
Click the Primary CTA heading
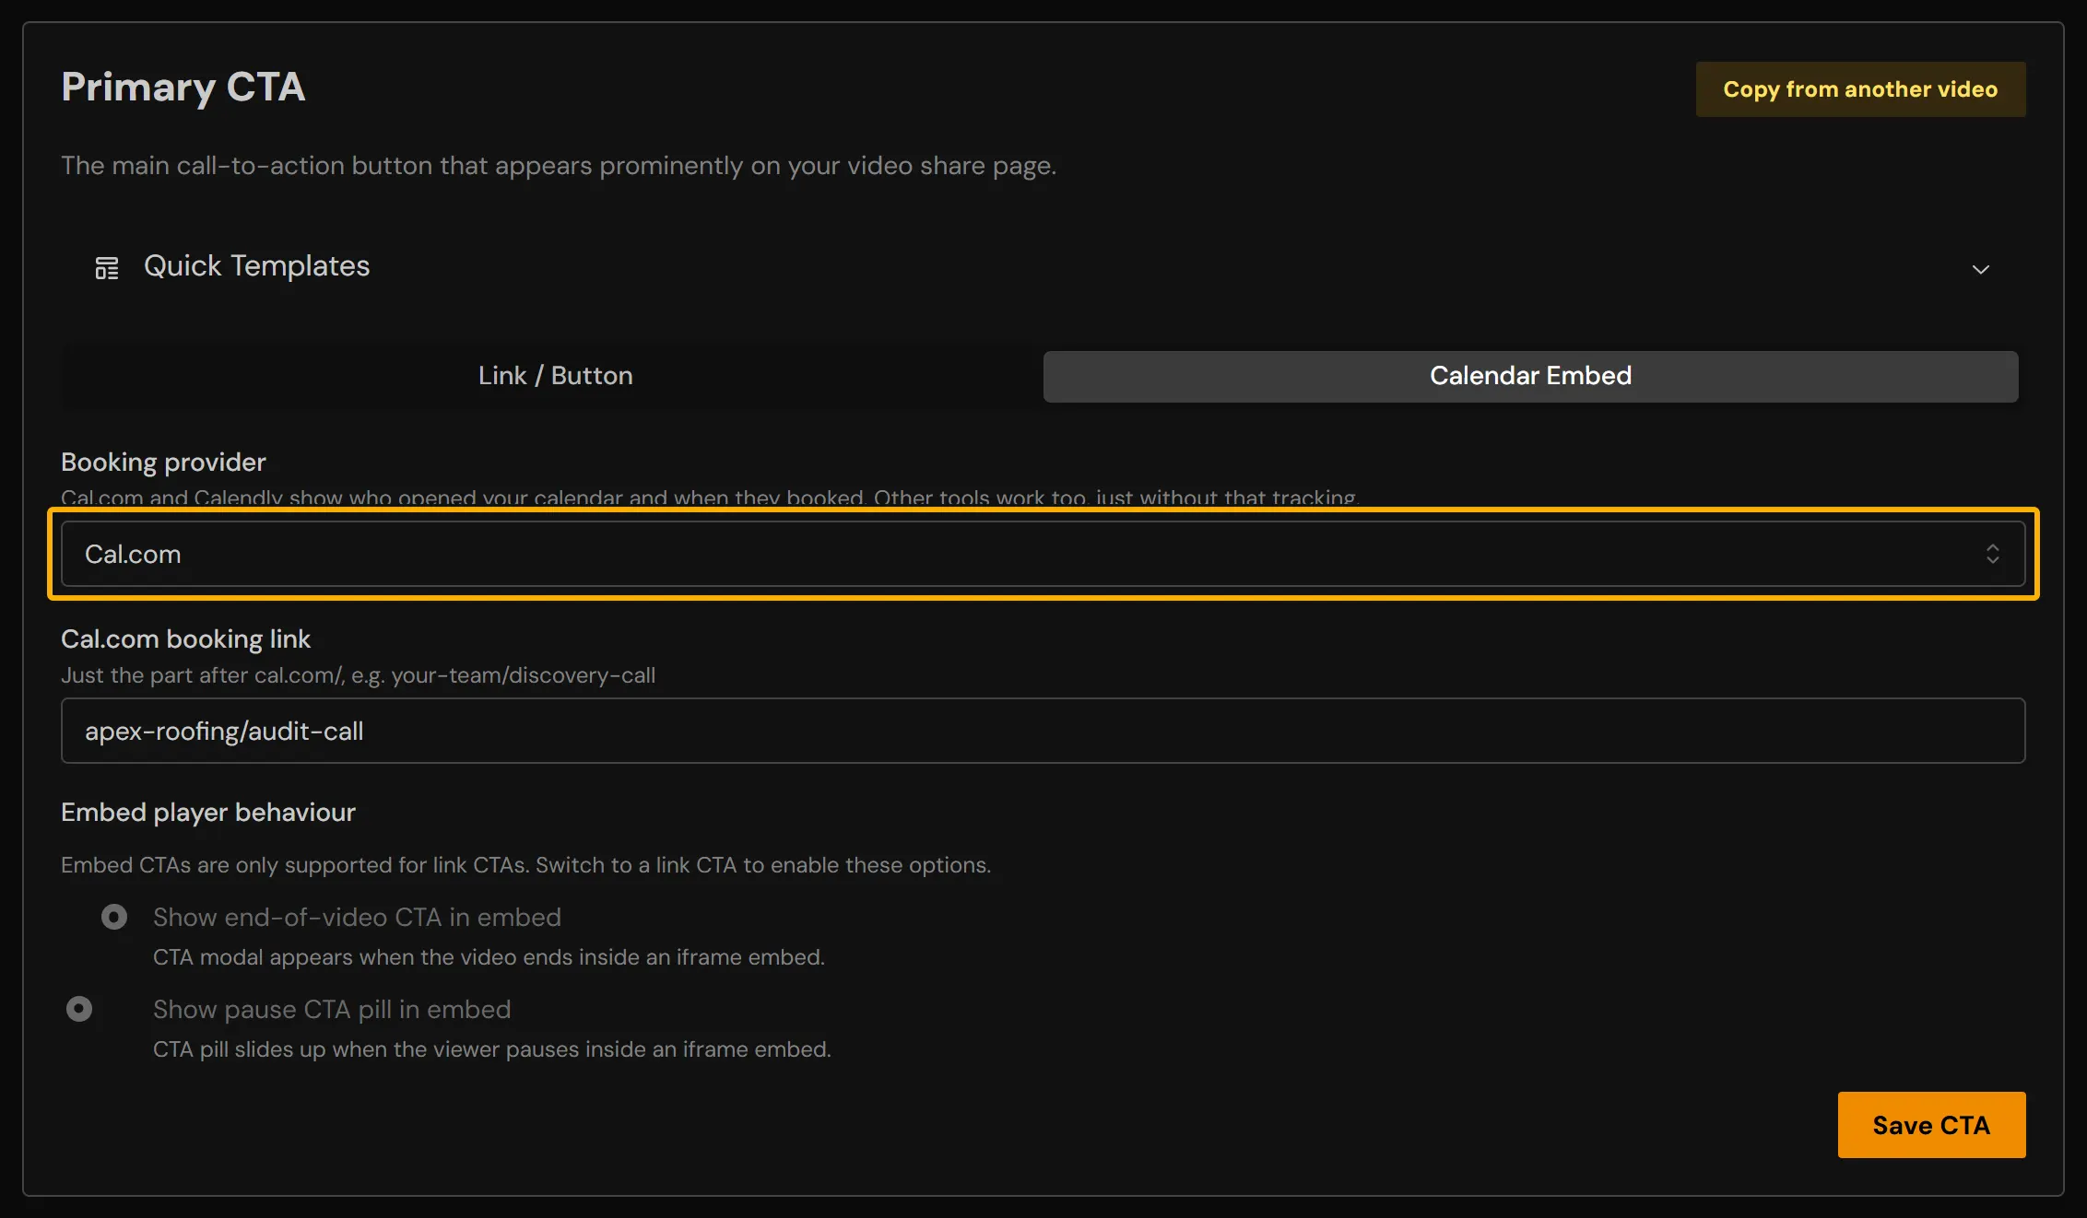point(183,88)
